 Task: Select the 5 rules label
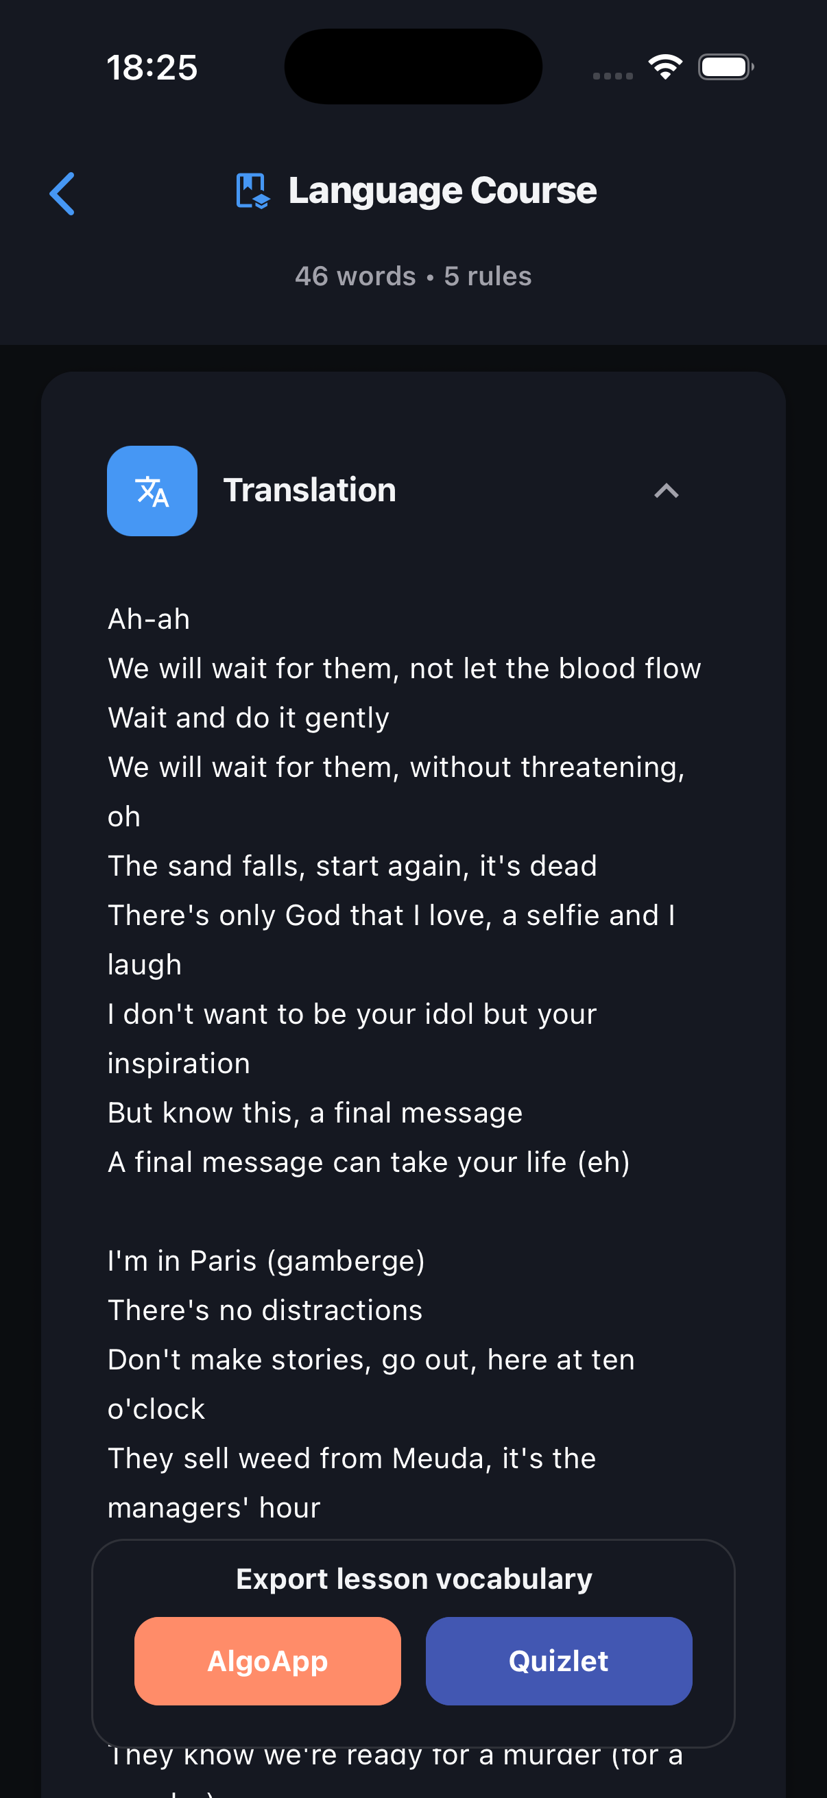pos(487,276)
